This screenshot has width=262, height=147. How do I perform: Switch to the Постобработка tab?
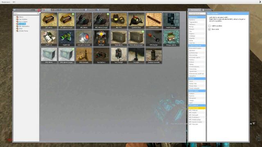(77, 10)
